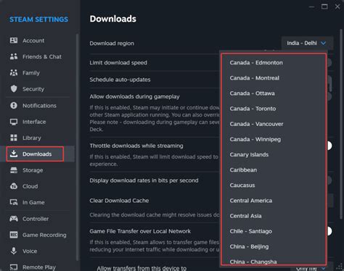Collapse the India - Delhi region dropdown

307,43
